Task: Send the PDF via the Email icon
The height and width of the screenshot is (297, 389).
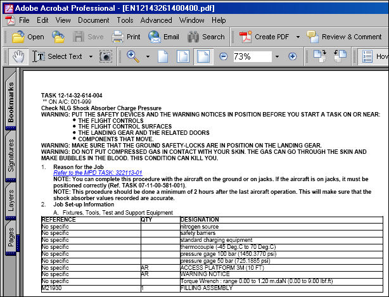Action: (155, 37)
